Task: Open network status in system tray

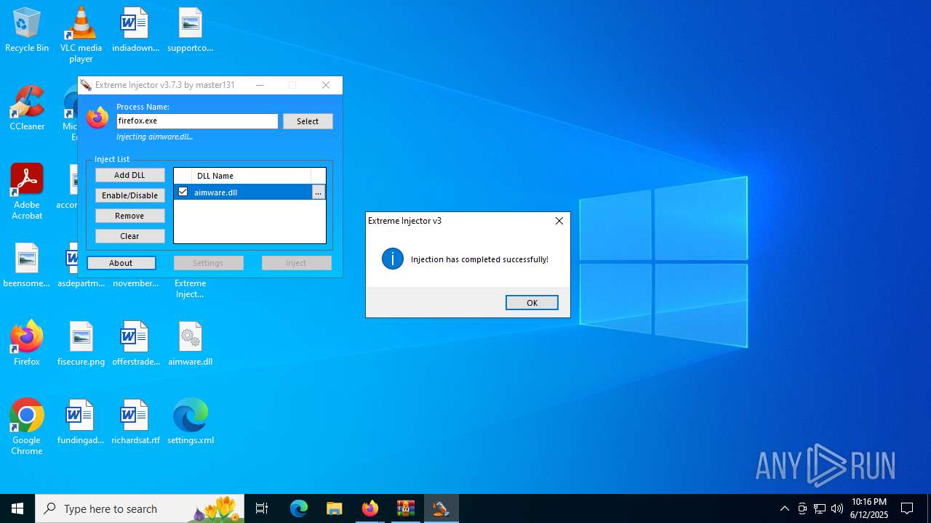Action: pyautogui.click(x=820, y=508)
